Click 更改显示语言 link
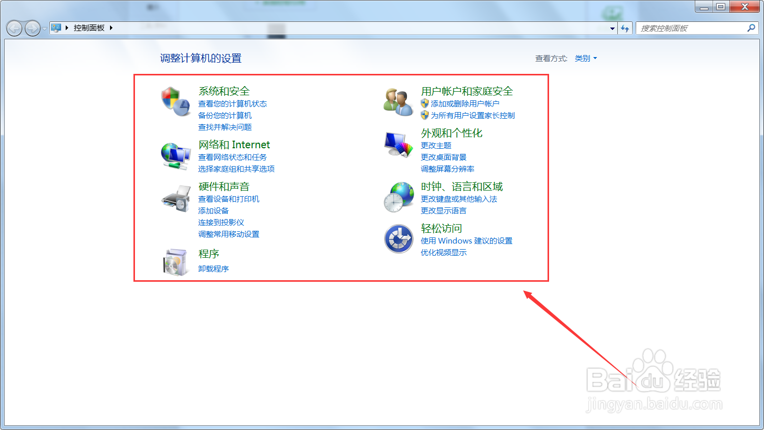Image resolution: width=764 pixels, height=430 pixels. click(x=444, y=211)
